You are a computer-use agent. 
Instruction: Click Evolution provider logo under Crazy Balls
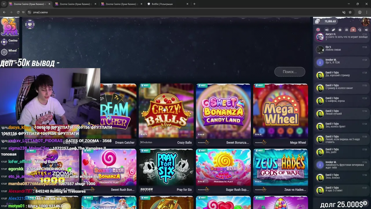(146, 142)
